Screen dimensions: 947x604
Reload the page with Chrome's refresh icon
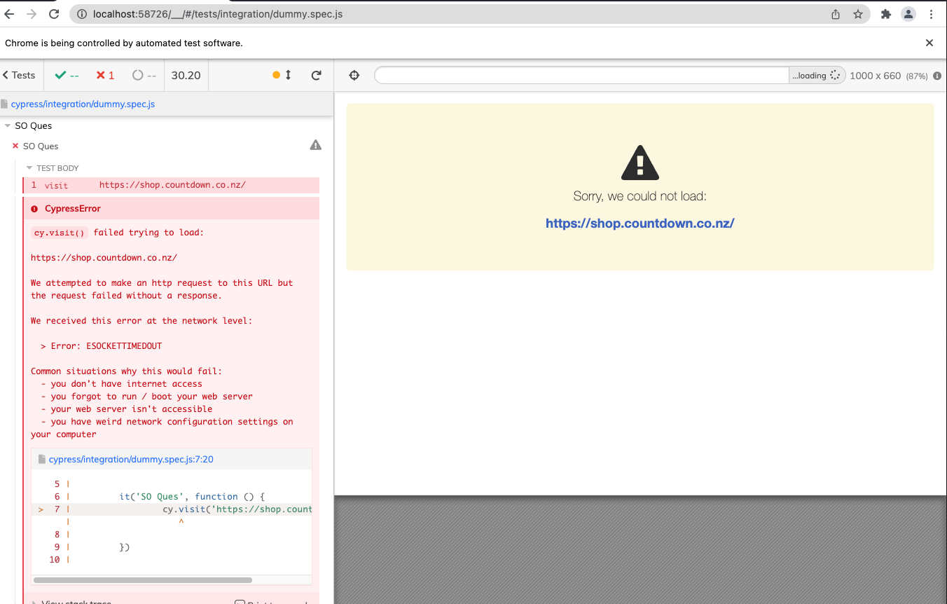pyautogui.click(x=54, y=14)
